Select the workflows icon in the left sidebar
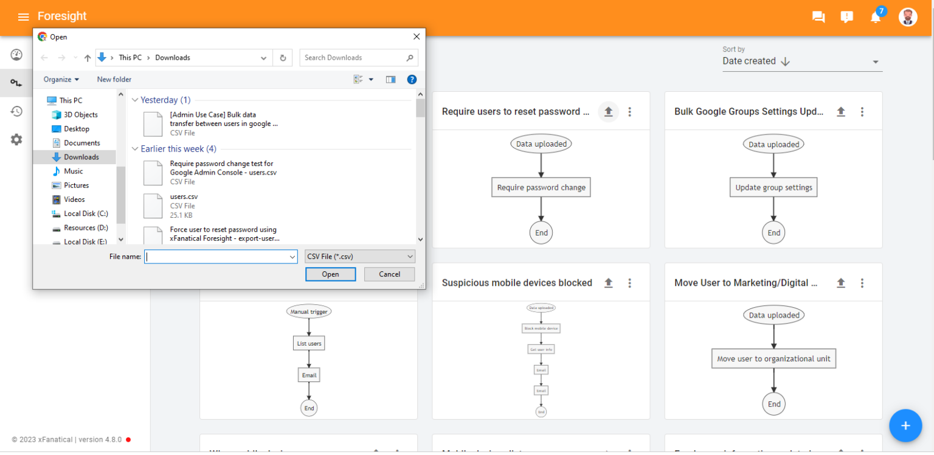934x455 pixels. click(16, 83)
